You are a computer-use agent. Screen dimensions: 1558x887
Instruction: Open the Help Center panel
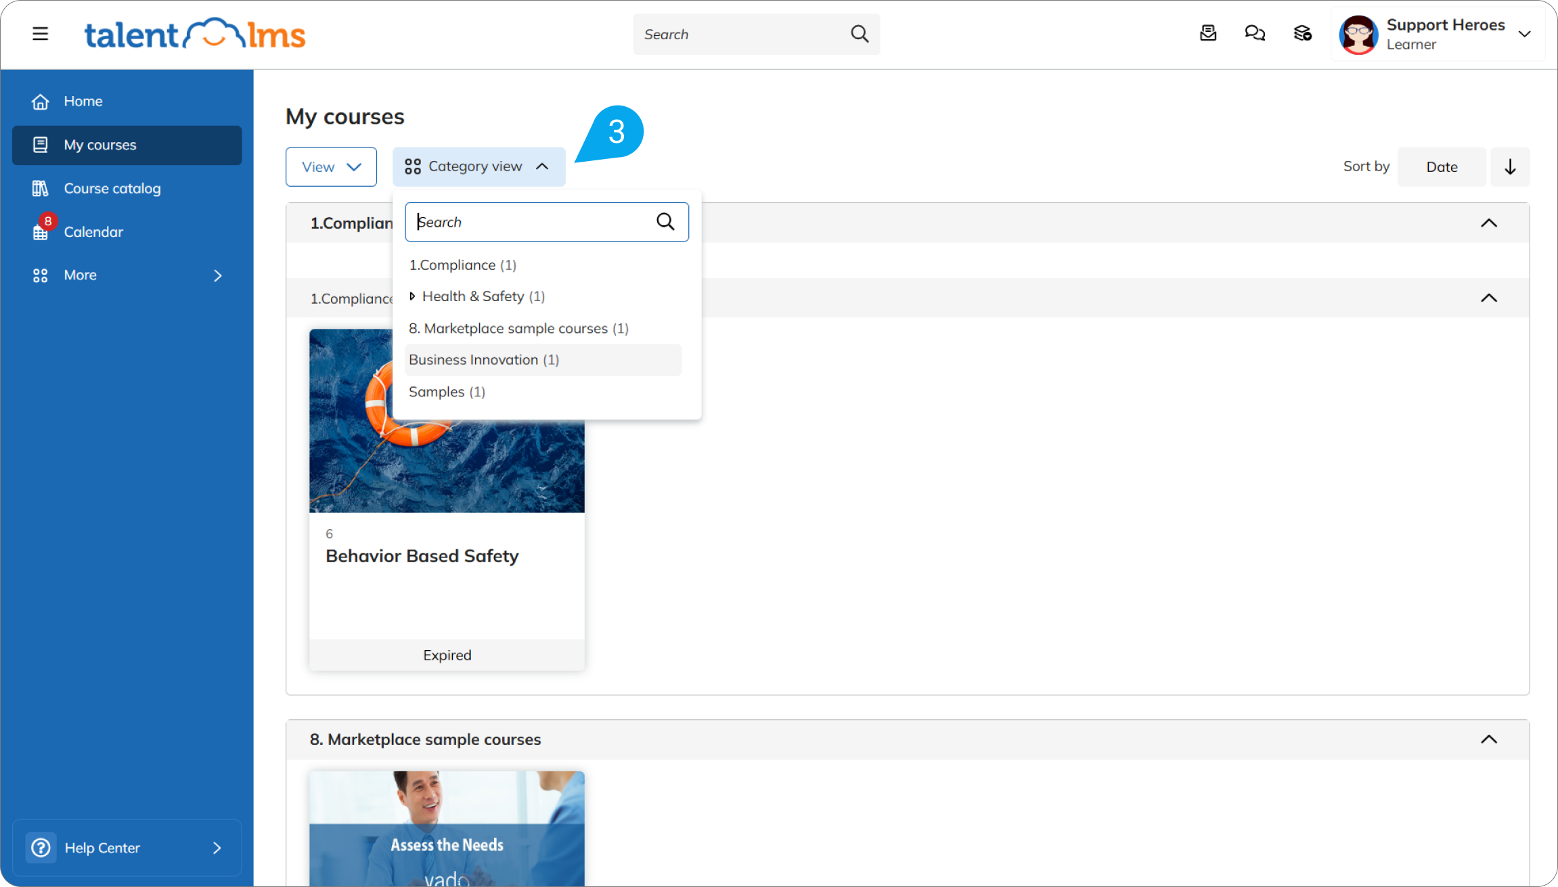[127, 848]
